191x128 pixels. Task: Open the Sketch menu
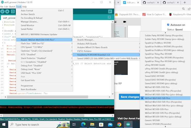[12, 7]
